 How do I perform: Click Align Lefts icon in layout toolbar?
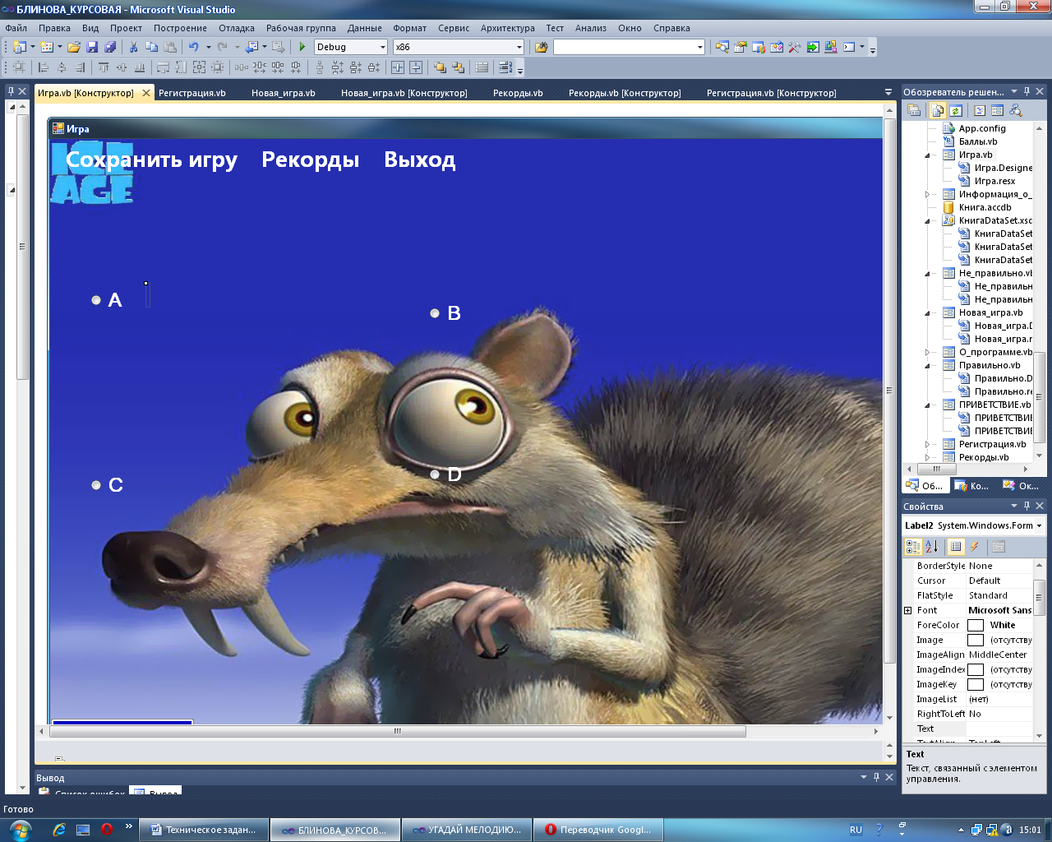pos(44,67)
